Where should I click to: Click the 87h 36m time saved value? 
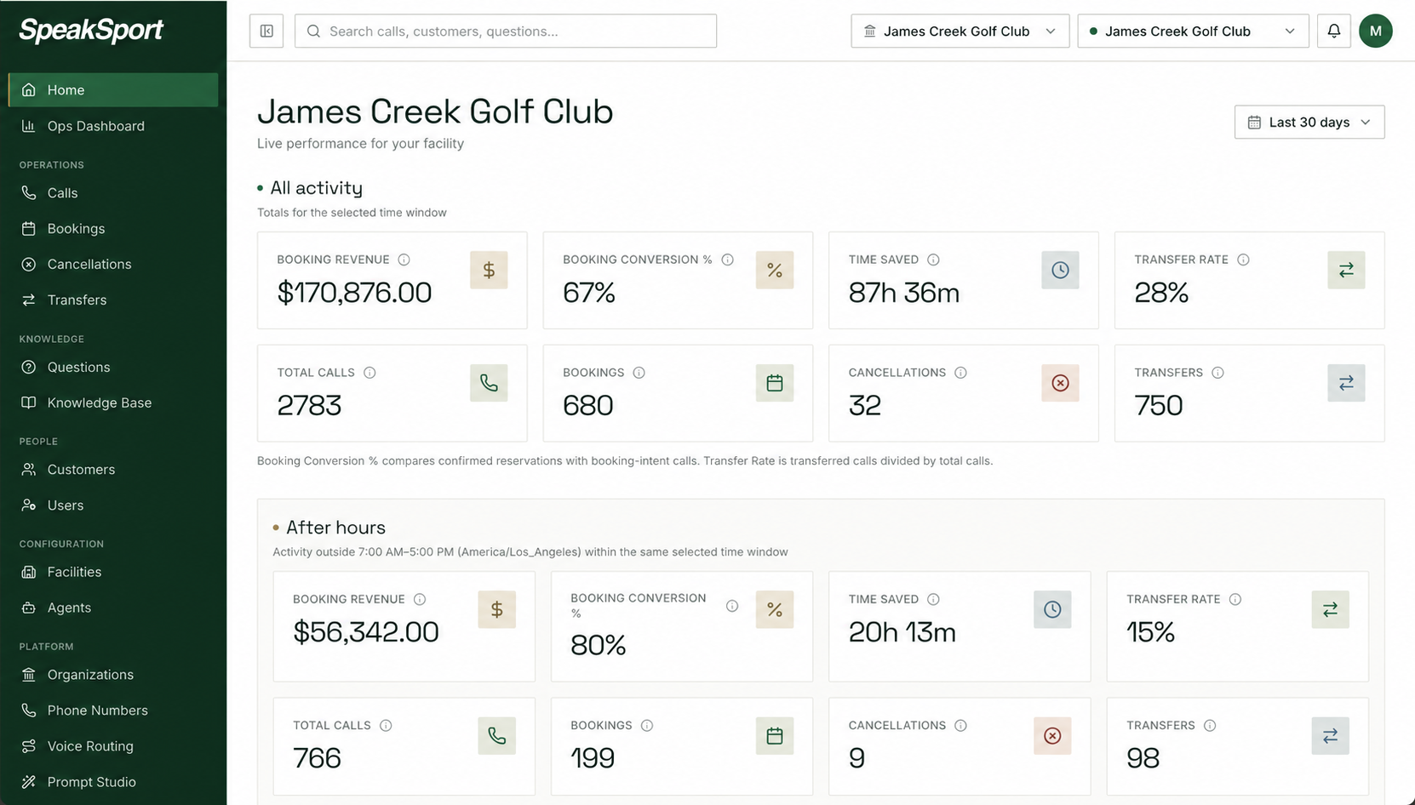(x=903, y=293)
